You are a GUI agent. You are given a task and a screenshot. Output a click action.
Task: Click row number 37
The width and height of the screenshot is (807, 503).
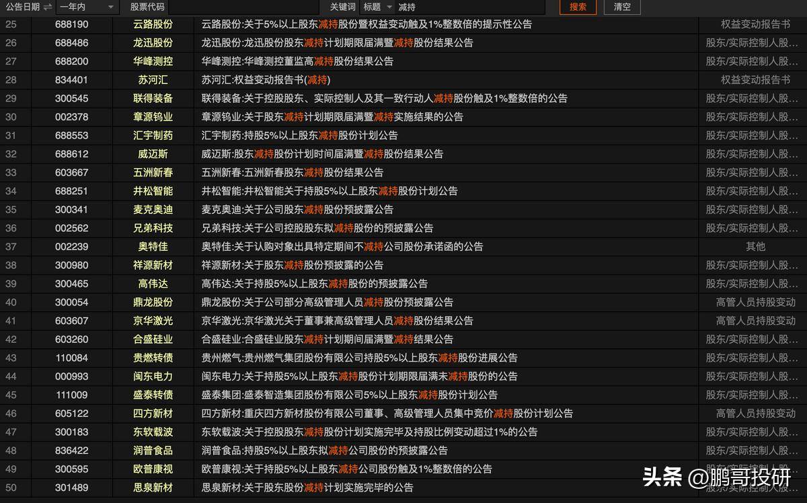11,246
